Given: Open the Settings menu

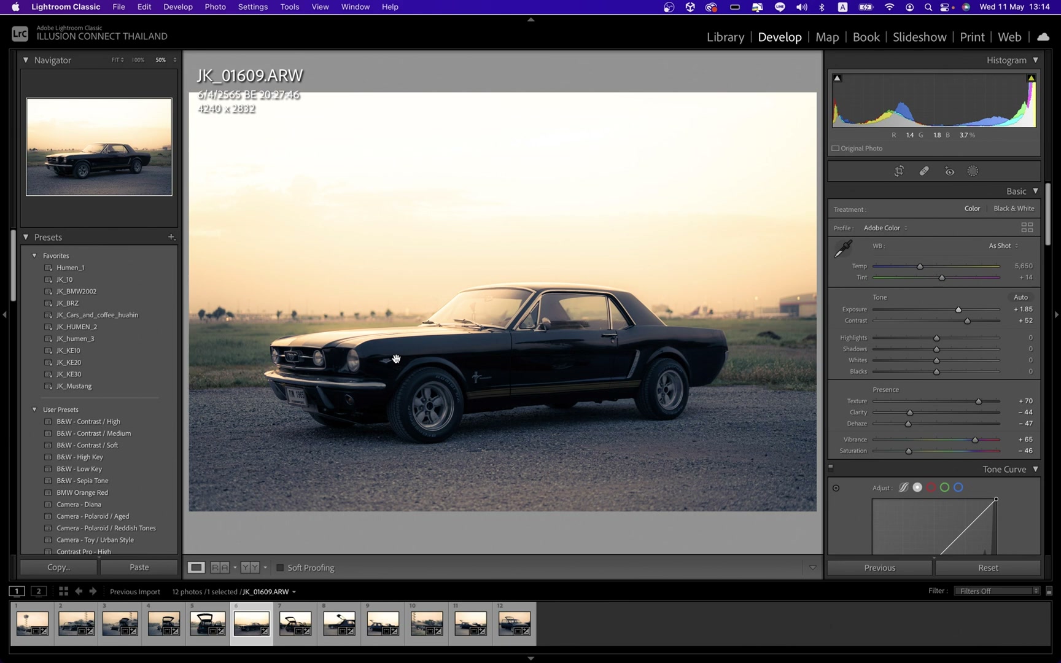Looking at the screenshot, I should 252,7.
